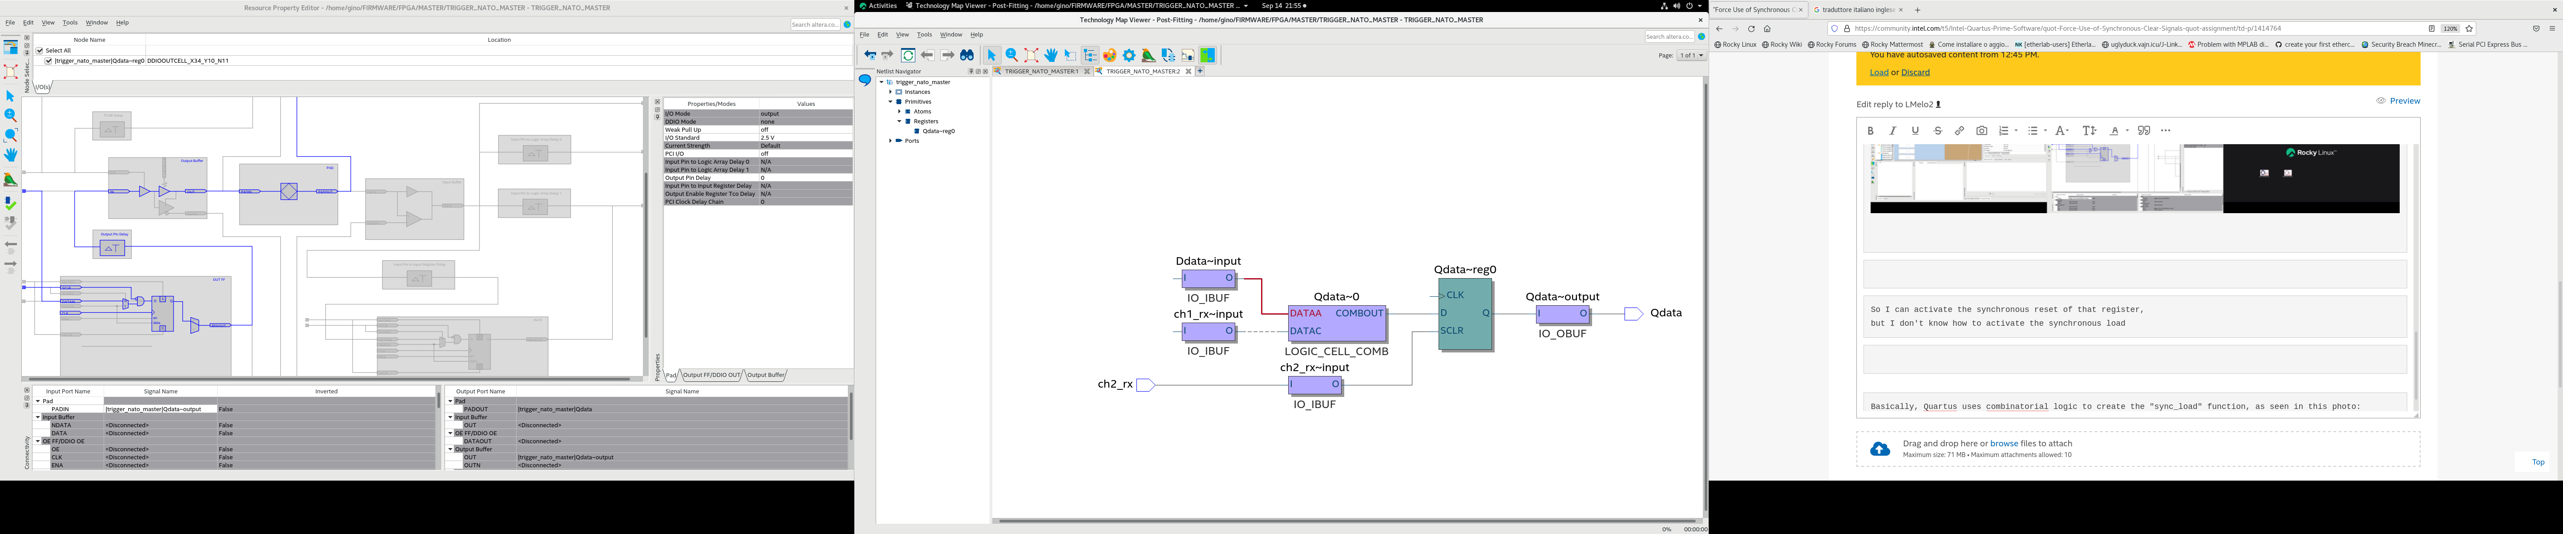Open the Page 1 of 1 dropdown
The image size is (2563, 534).
[x=1690, y=56]
